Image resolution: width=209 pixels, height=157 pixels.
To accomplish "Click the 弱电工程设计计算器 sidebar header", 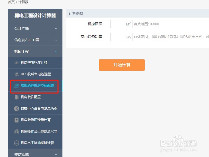I will point(35,16).
